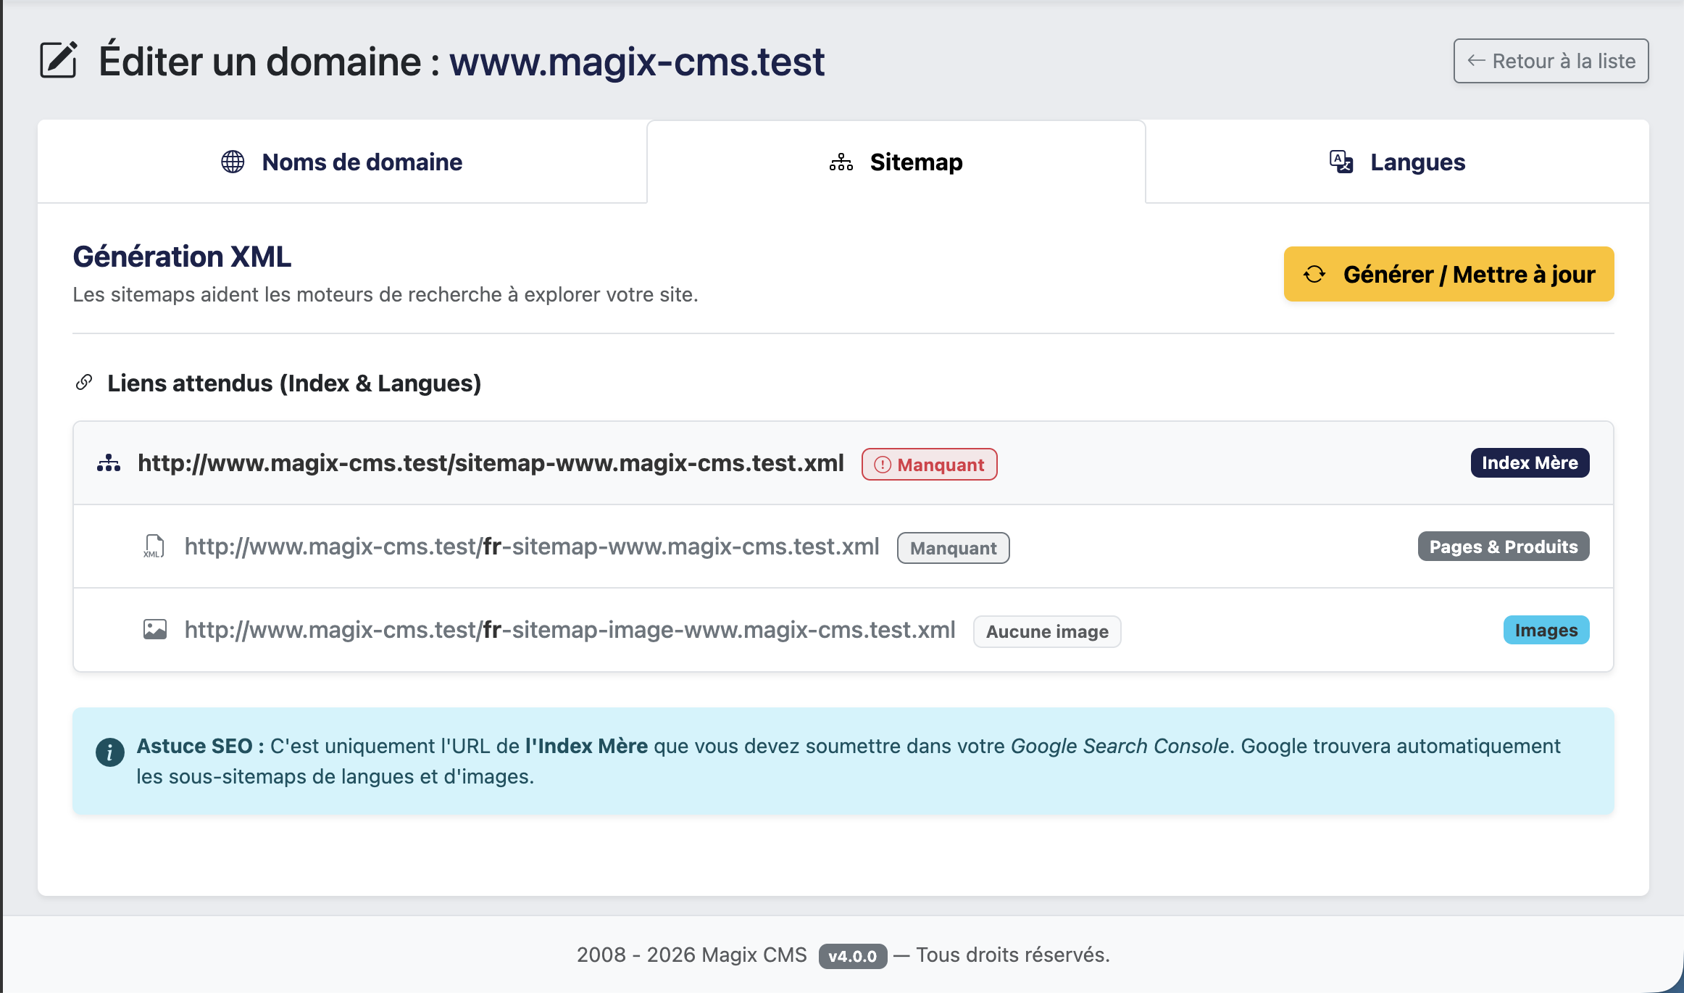1684x993 pixels.
Task: Go back via Retour à la liste
Action: point(1551,61)
